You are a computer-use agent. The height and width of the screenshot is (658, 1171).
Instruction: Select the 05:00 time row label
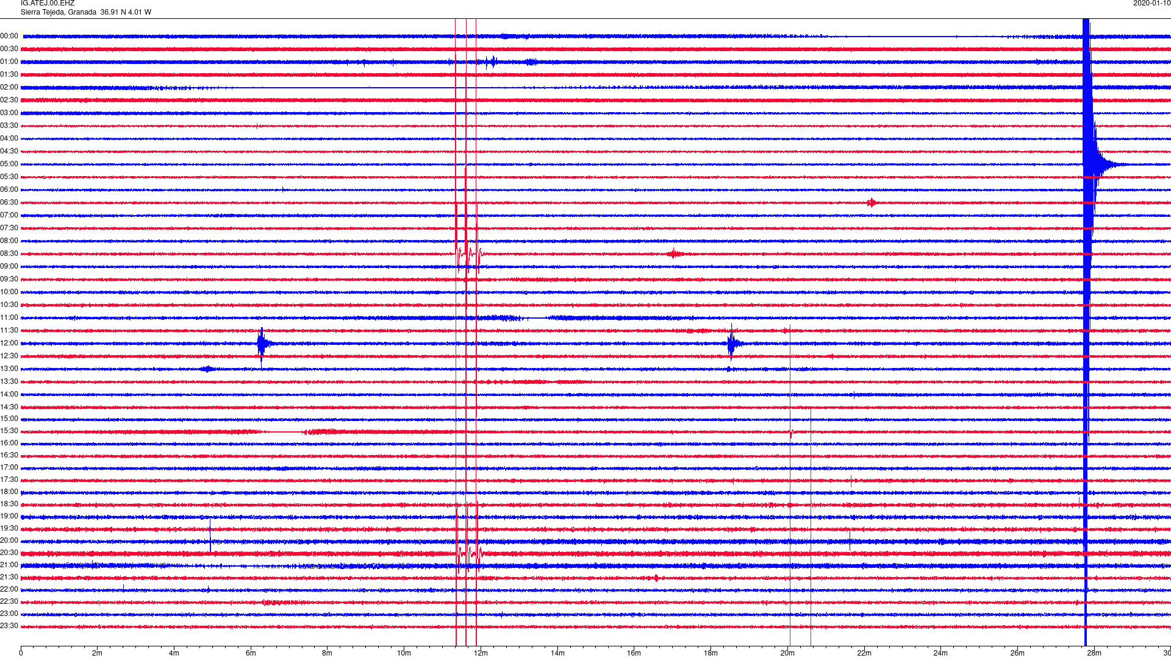pos(9,164)
